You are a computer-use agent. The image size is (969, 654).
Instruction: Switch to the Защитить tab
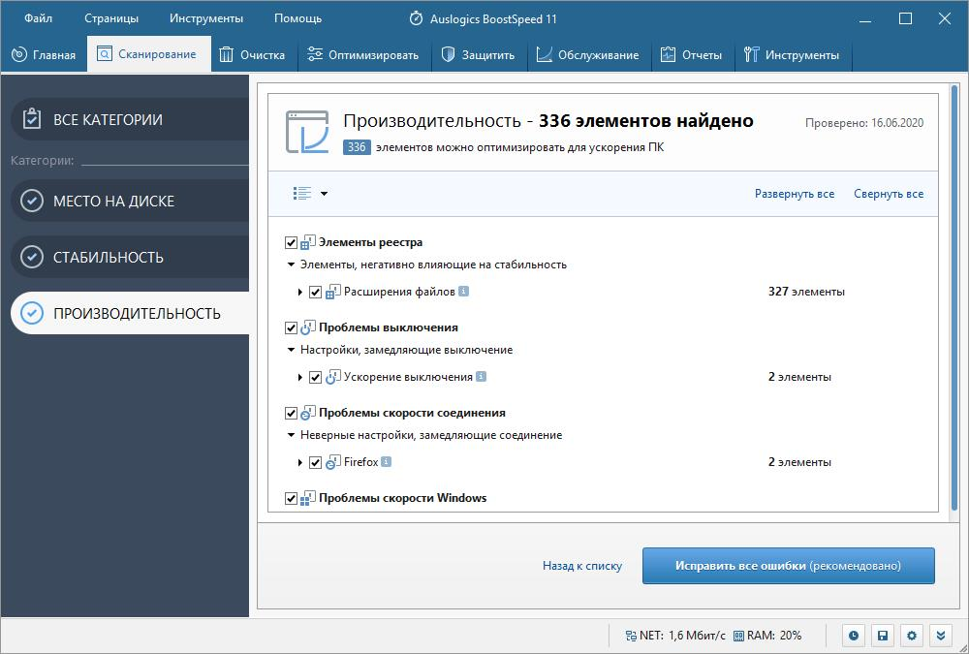pyautogui.click(x=479, y=54)
